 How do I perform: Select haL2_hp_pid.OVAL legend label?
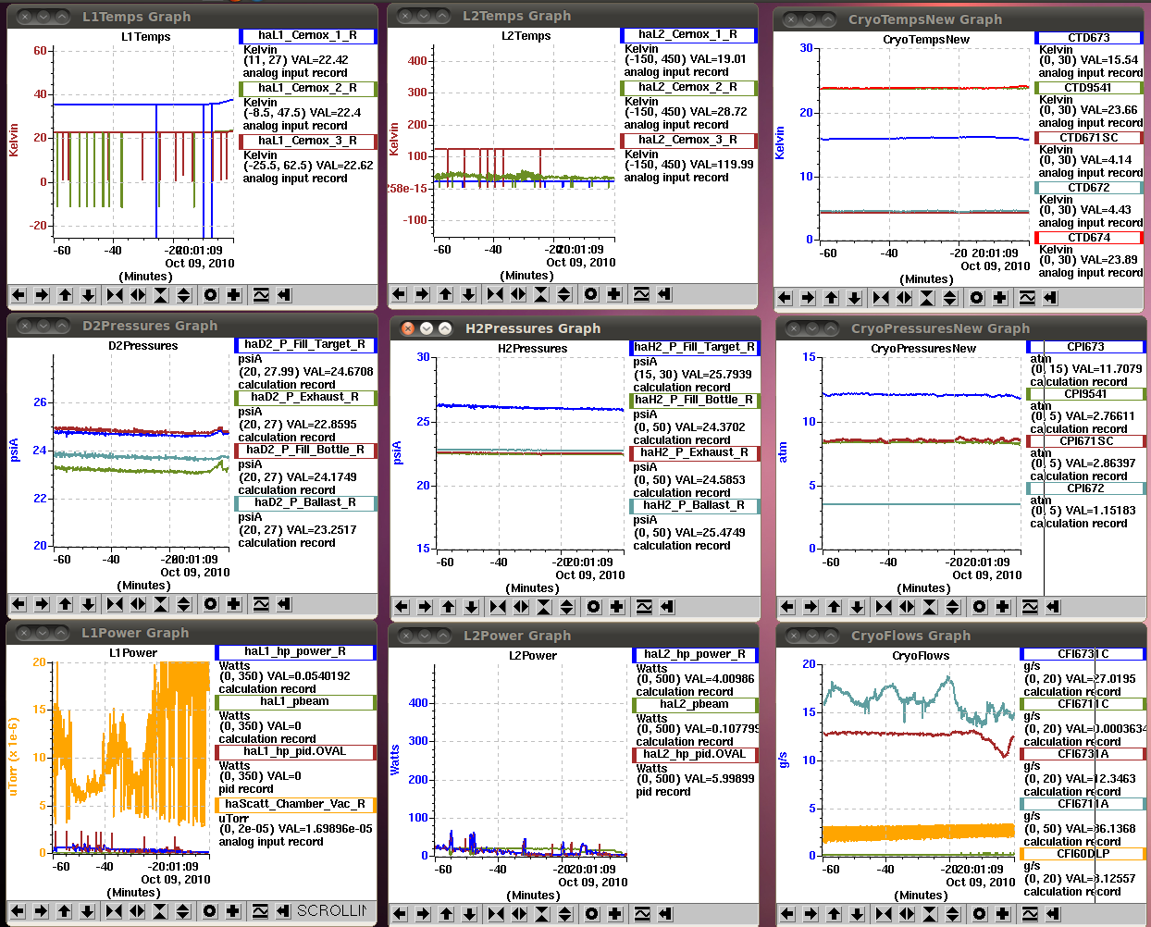coord(695,755)
